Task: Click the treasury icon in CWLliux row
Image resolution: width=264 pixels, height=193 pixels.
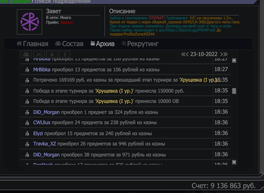Action: [27, 123]
